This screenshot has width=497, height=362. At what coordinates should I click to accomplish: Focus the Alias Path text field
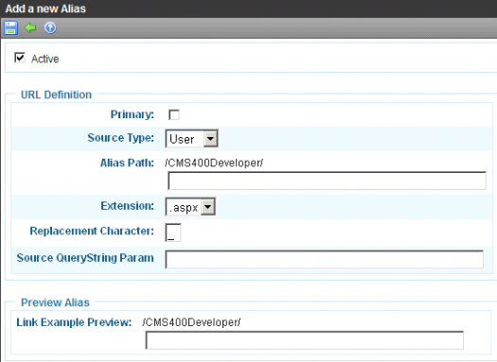point(327,181)
